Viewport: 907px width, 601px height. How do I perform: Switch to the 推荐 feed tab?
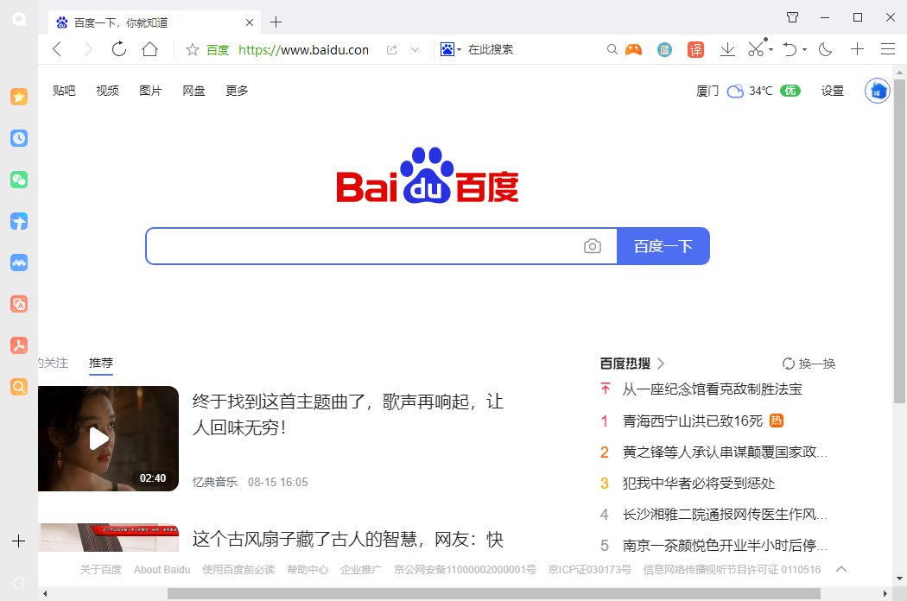coord(101,363)
